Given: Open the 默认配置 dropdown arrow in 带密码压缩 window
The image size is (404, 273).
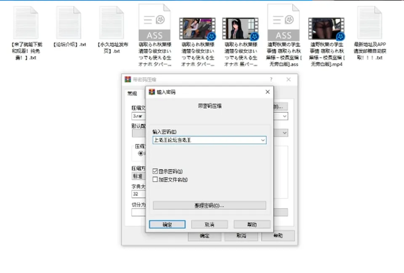Looking at the screenshot, I should (x=284, y=133).
